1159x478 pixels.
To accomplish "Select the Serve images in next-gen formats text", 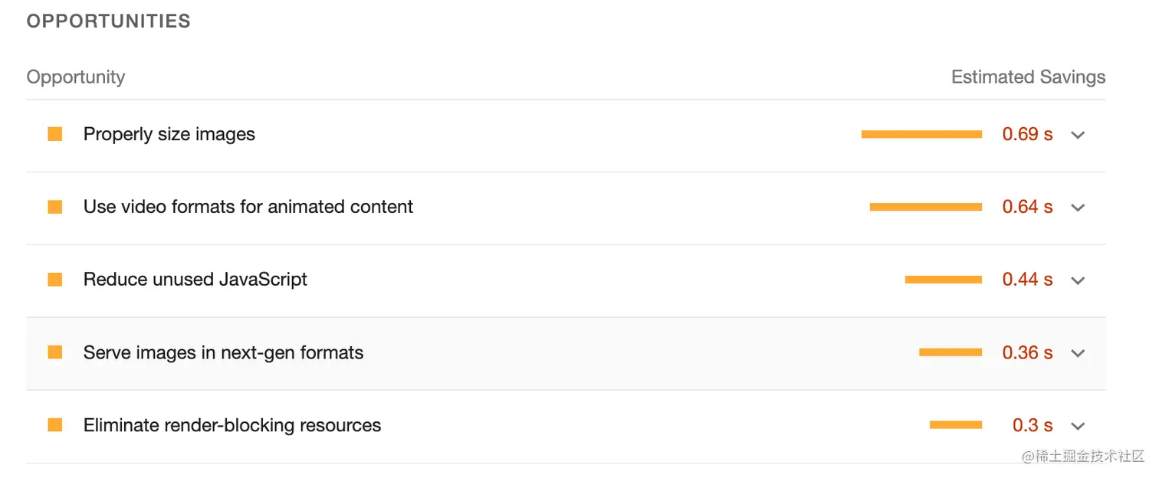I will (224, 352).
